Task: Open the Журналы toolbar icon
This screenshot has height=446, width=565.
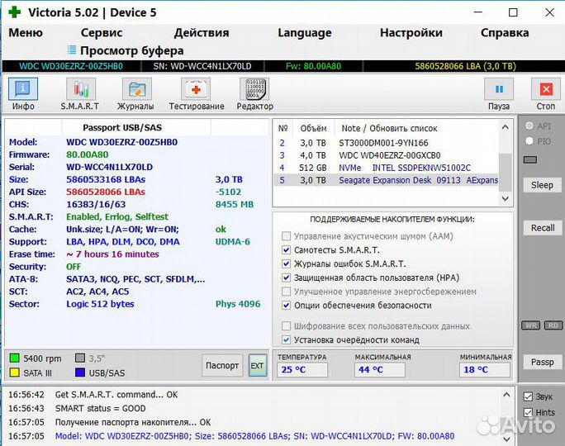Action: [x=137, y=89]
